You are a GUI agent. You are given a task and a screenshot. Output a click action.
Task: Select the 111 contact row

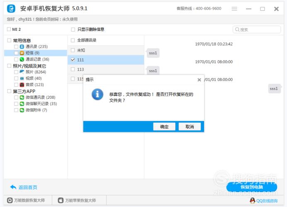pos(106,60)
